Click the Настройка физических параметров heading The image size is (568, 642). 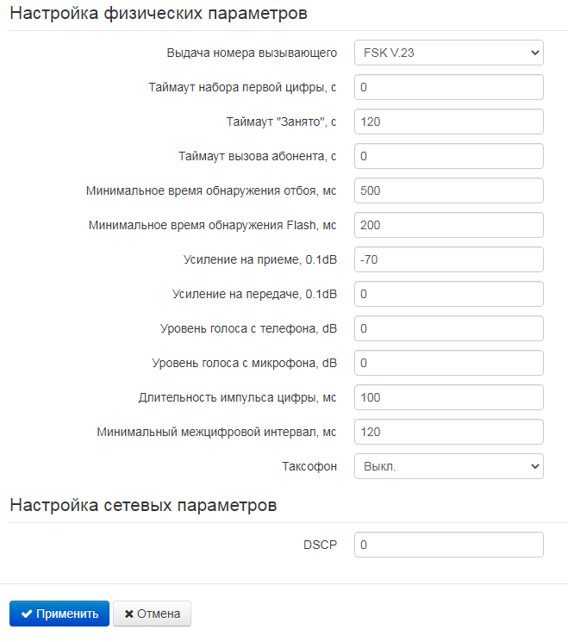159,14
